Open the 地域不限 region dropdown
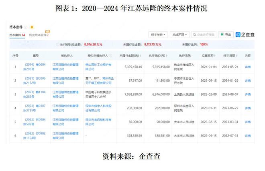The image size is (265, 171). (179, 34)
